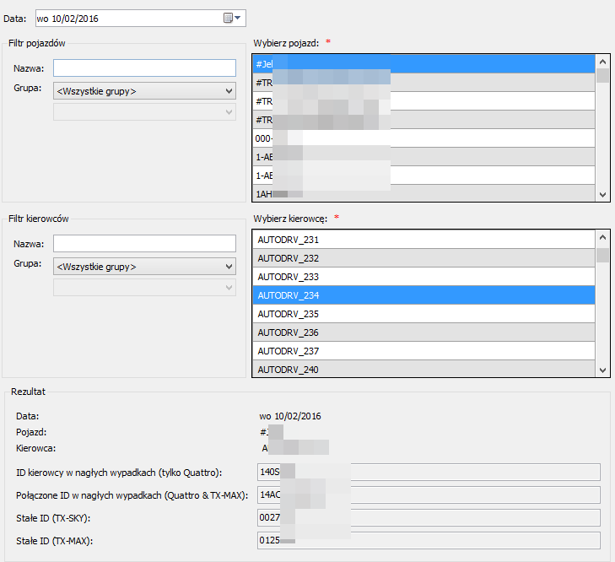Select driver AUTODRV_231
Screen dimensions: 615x562
coord(422,240)
